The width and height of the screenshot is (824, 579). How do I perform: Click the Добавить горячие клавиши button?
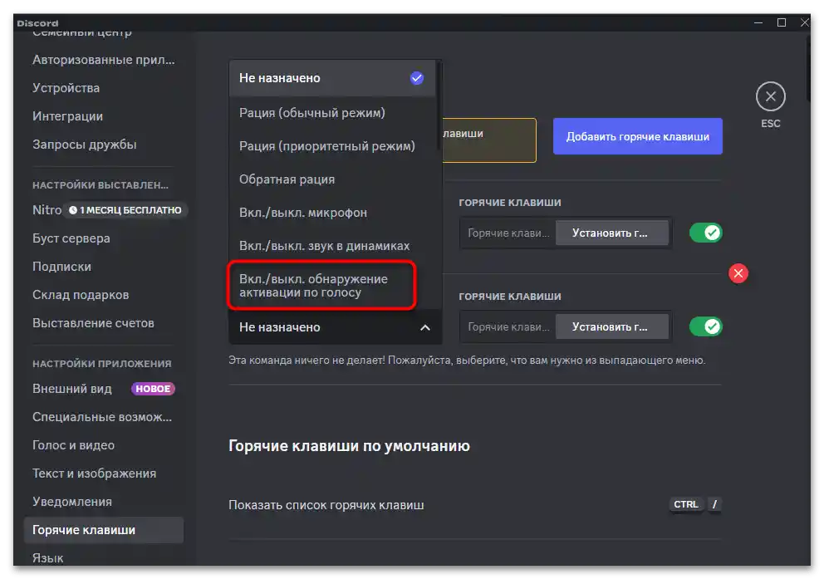[x=637, y=135]
